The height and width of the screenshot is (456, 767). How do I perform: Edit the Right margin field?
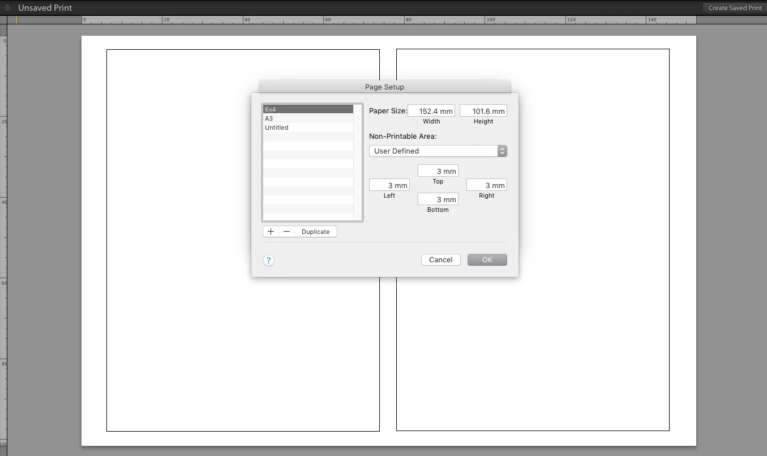click(x=487, y=185)
